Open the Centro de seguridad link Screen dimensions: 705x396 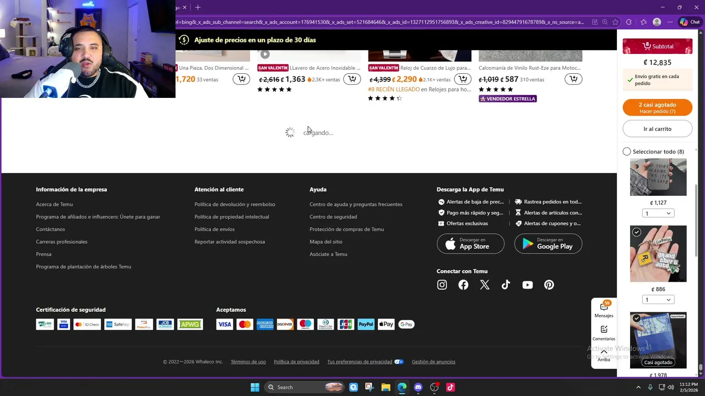point(333,217)
